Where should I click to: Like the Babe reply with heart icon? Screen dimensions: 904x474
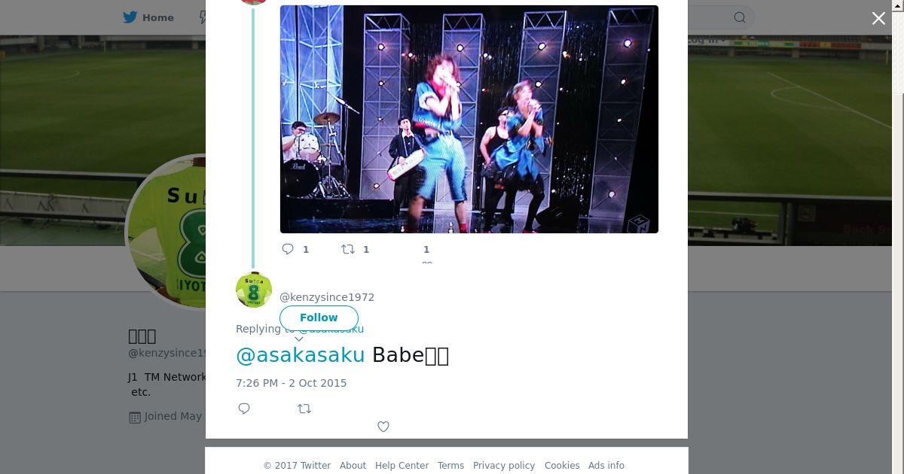(383, 427)
